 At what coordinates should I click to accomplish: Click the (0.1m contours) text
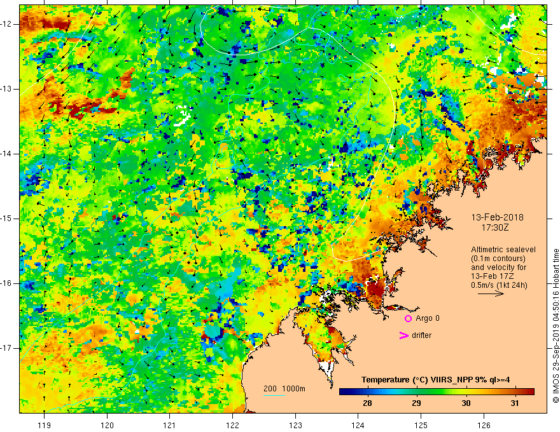pyautogui.click(x=498, y=259)
